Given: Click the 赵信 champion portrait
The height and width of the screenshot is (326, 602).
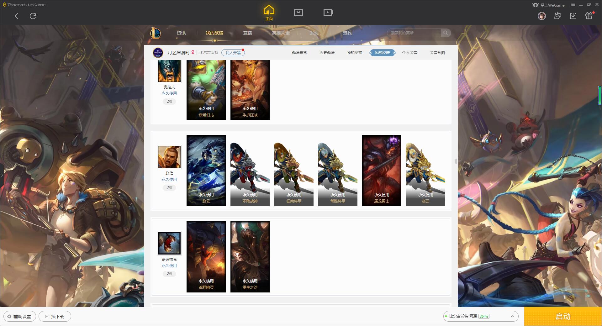Looking at the screenshot, I should coord(169,157).
